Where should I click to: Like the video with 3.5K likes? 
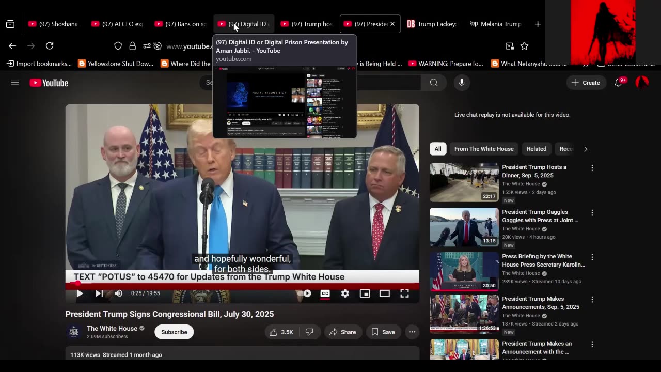pyautogui.click(x=281, y=332)
